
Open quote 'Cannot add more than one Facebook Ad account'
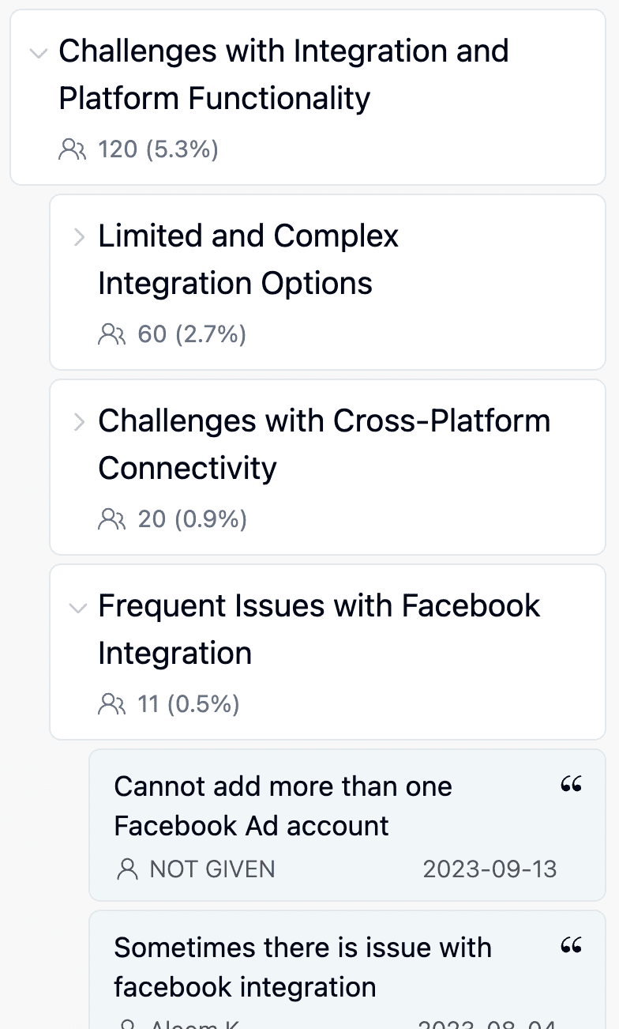point(283,806)
